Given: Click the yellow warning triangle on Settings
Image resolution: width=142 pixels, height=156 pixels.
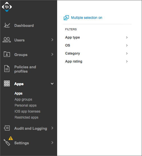Looking at the screenshot, I should tap(11, 138).
